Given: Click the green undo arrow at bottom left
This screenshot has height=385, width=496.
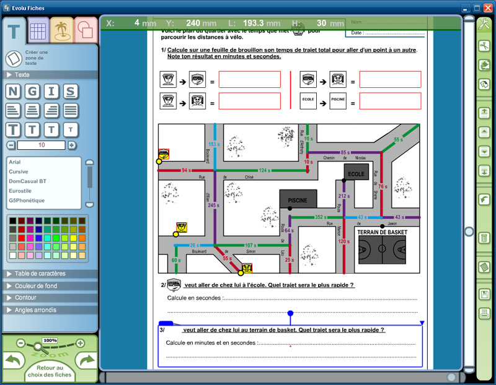Looking at the screenshot, I should [x=14, y=360].
